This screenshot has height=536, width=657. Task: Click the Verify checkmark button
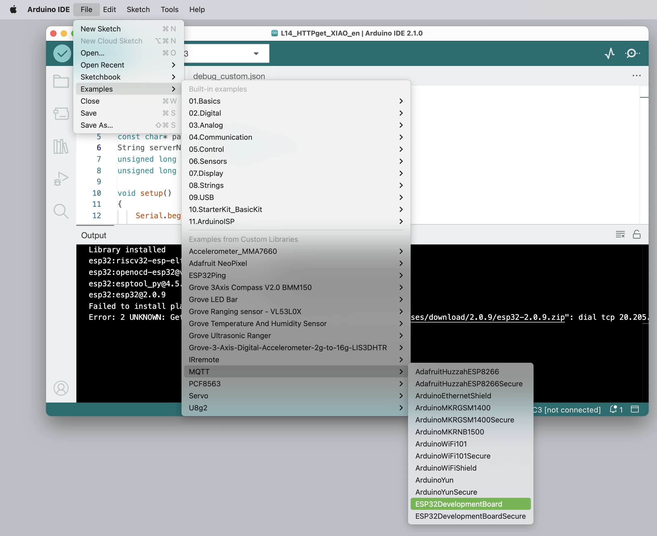pyautogui.click(x=62, y=53)
